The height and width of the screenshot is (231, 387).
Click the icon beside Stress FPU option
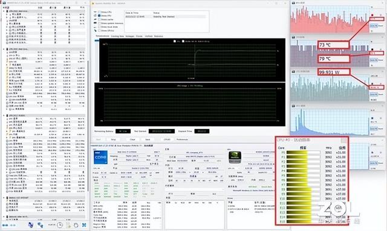(96, 16)
